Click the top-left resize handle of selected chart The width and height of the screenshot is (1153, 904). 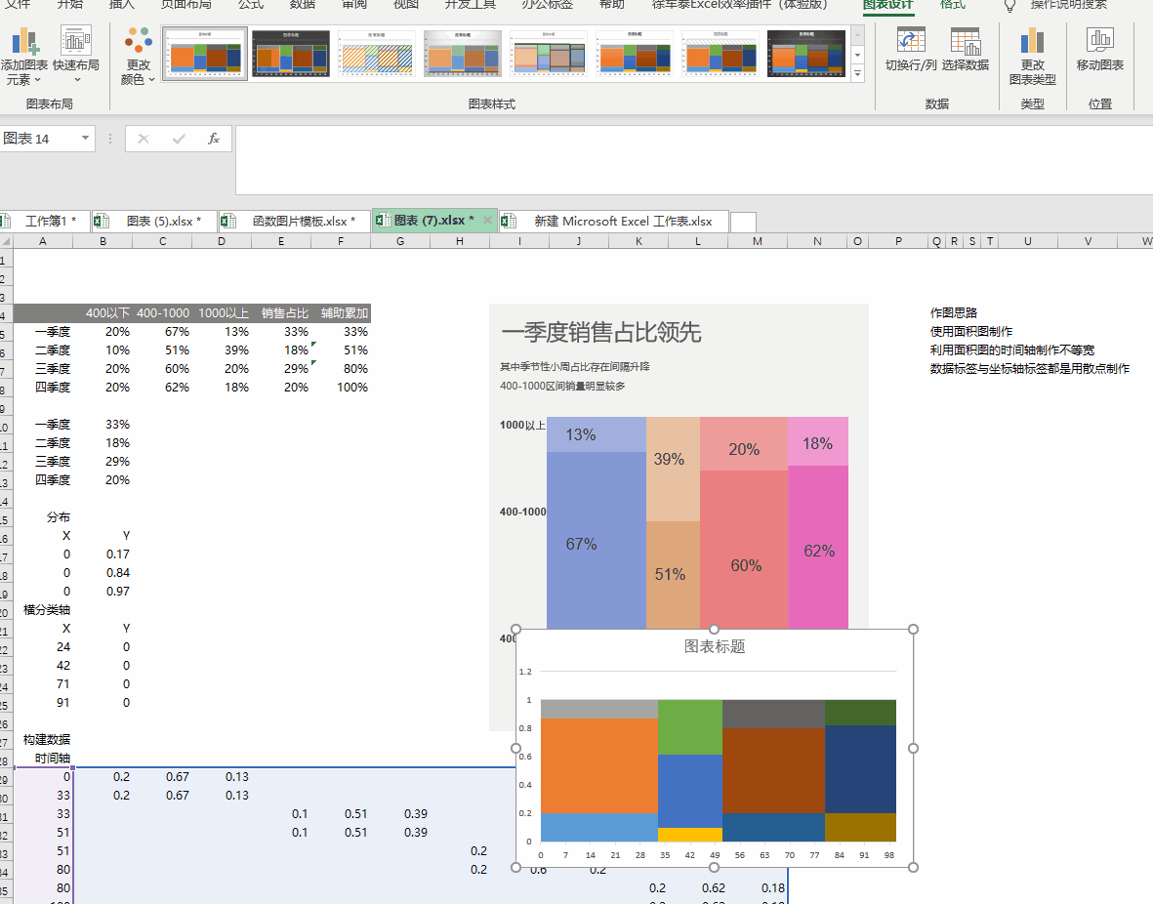click(x=516, y=629)
